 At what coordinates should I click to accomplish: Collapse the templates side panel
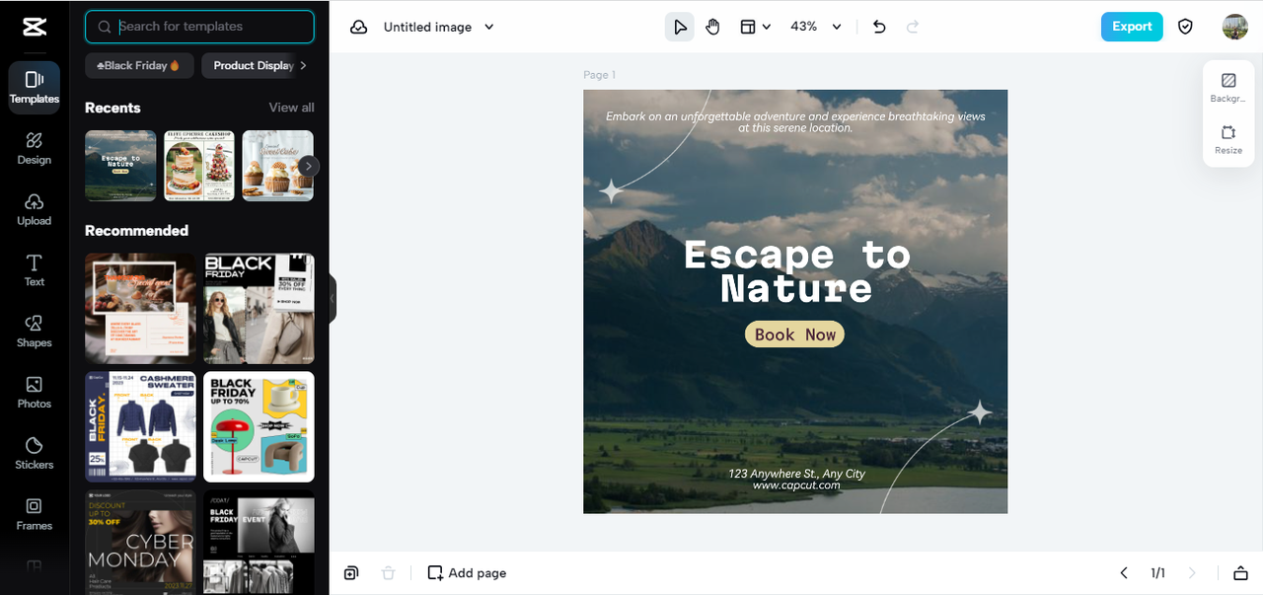(333, 298)
